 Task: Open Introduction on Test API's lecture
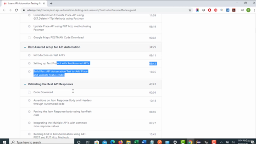pyautogui.click(x=49, y=55)
